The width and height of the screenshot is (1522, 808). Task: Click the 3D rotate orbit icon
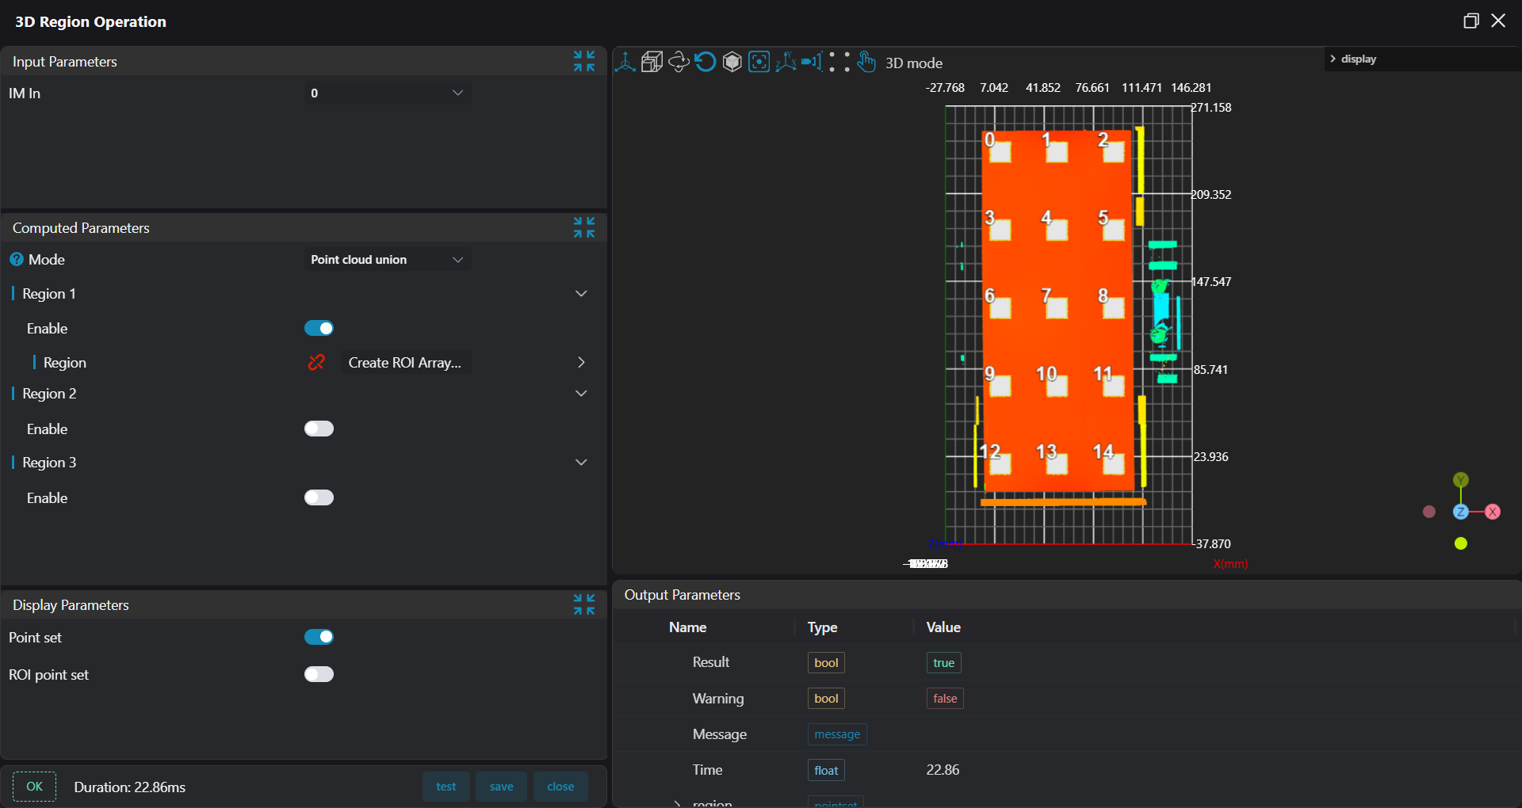click(679, 63)
